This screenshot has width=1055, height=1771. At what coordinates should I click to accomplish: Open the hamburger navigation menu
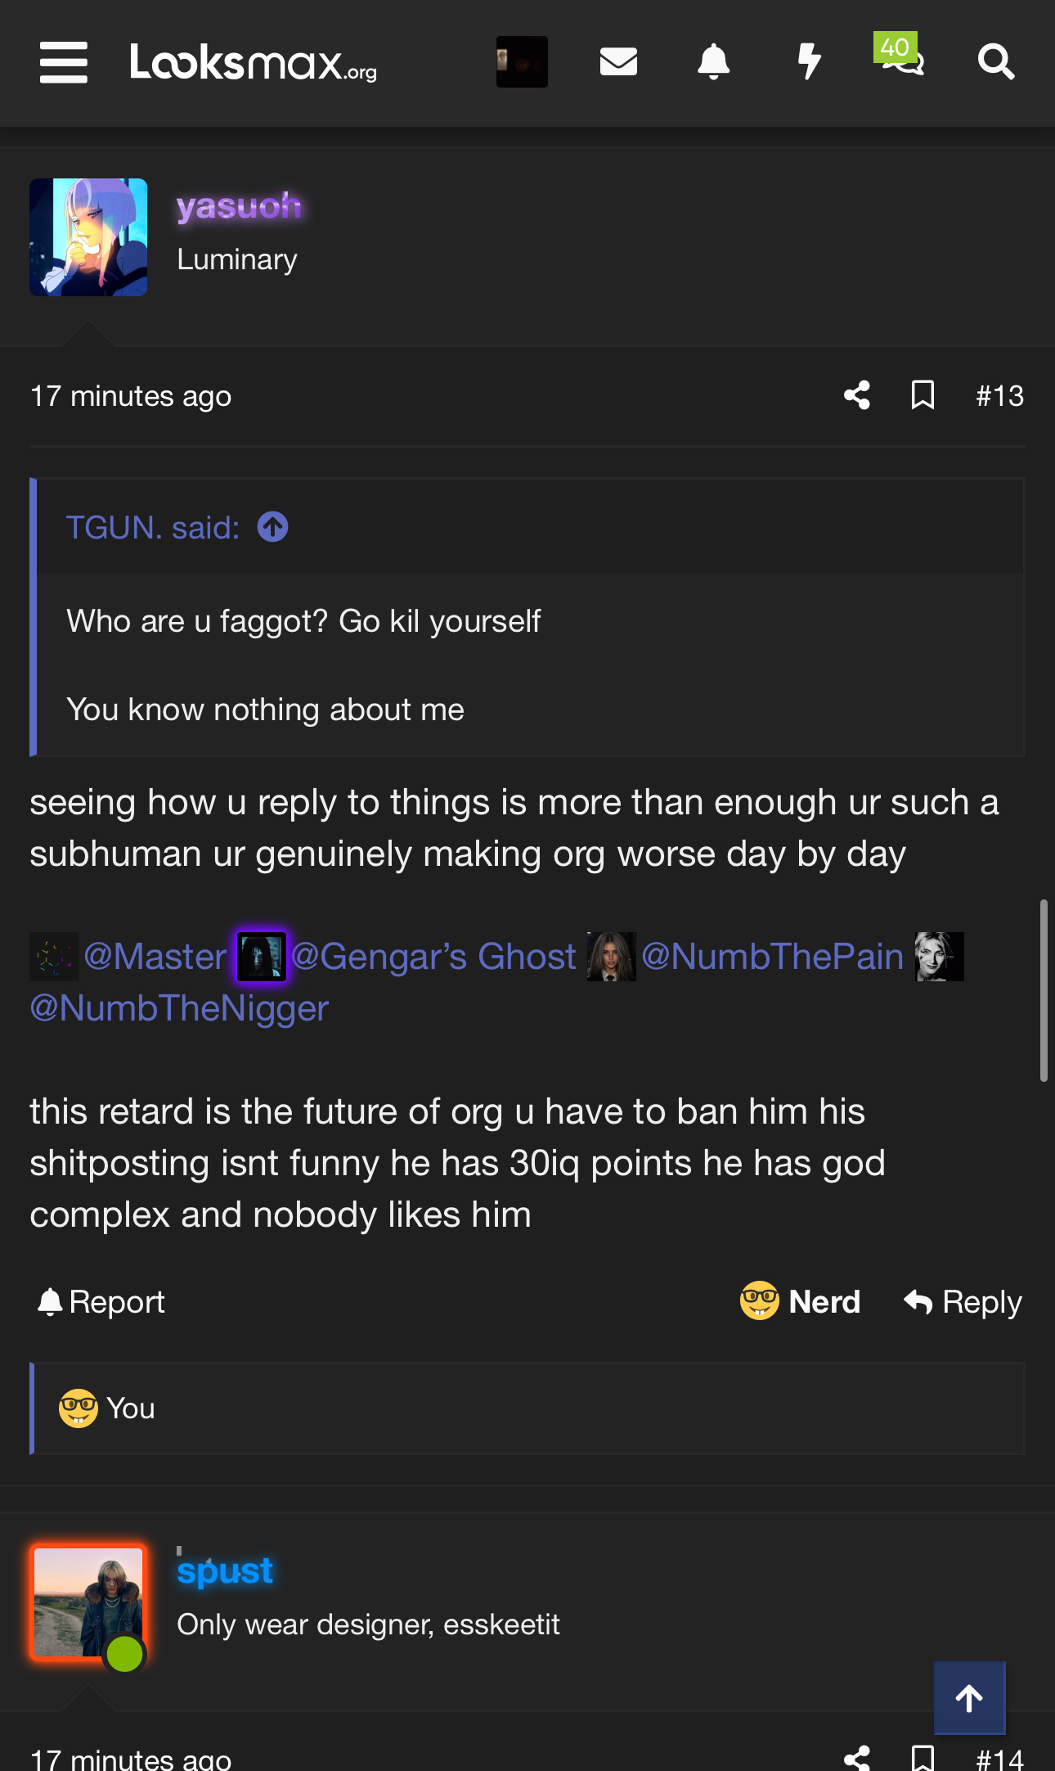tap(64, 62)
